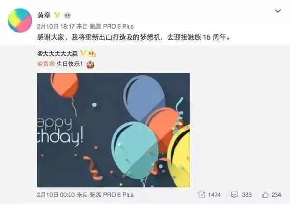Click the like count 234
Screen dimensions: 290x205
pyautogui.click(x=276, y=195)
